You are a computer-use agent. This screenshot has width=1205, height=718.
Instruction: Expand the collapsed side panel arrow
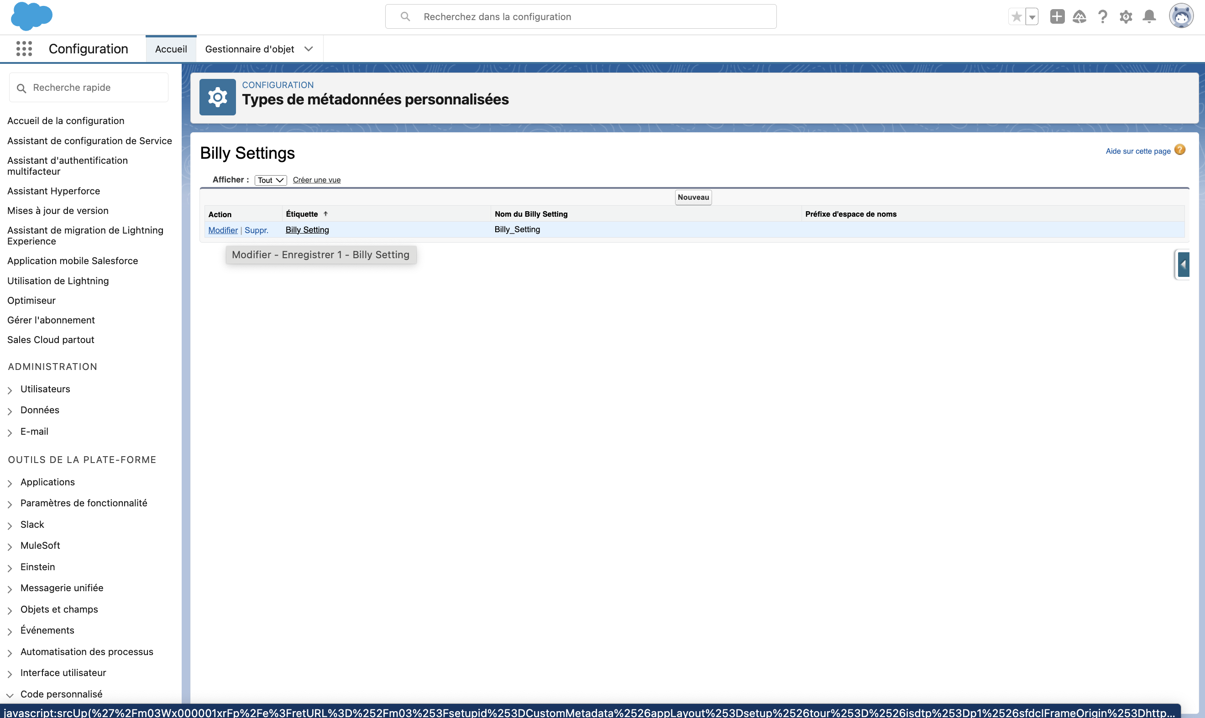point(1183,265)
